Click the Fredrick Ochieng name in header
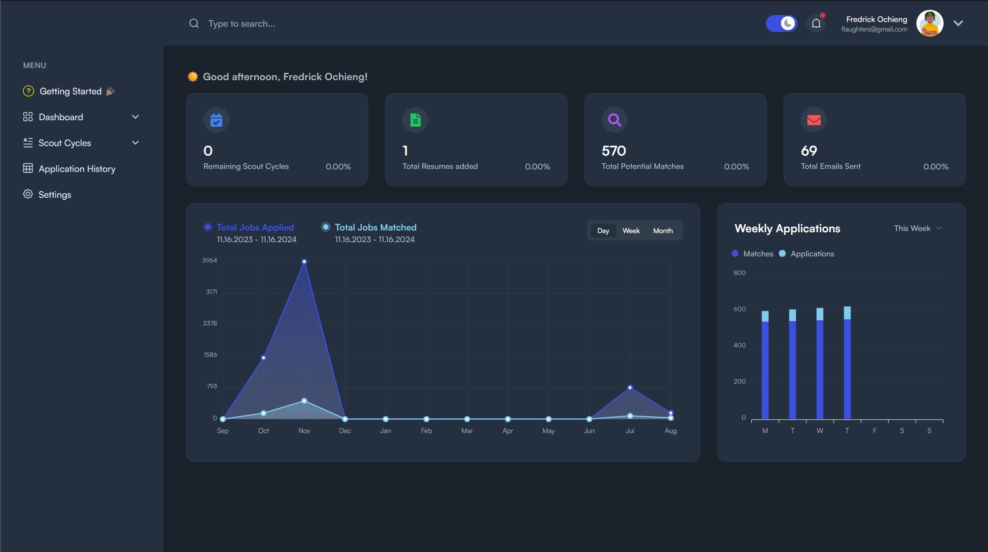This screenshot has height=552, width=988. click(876, 19)
